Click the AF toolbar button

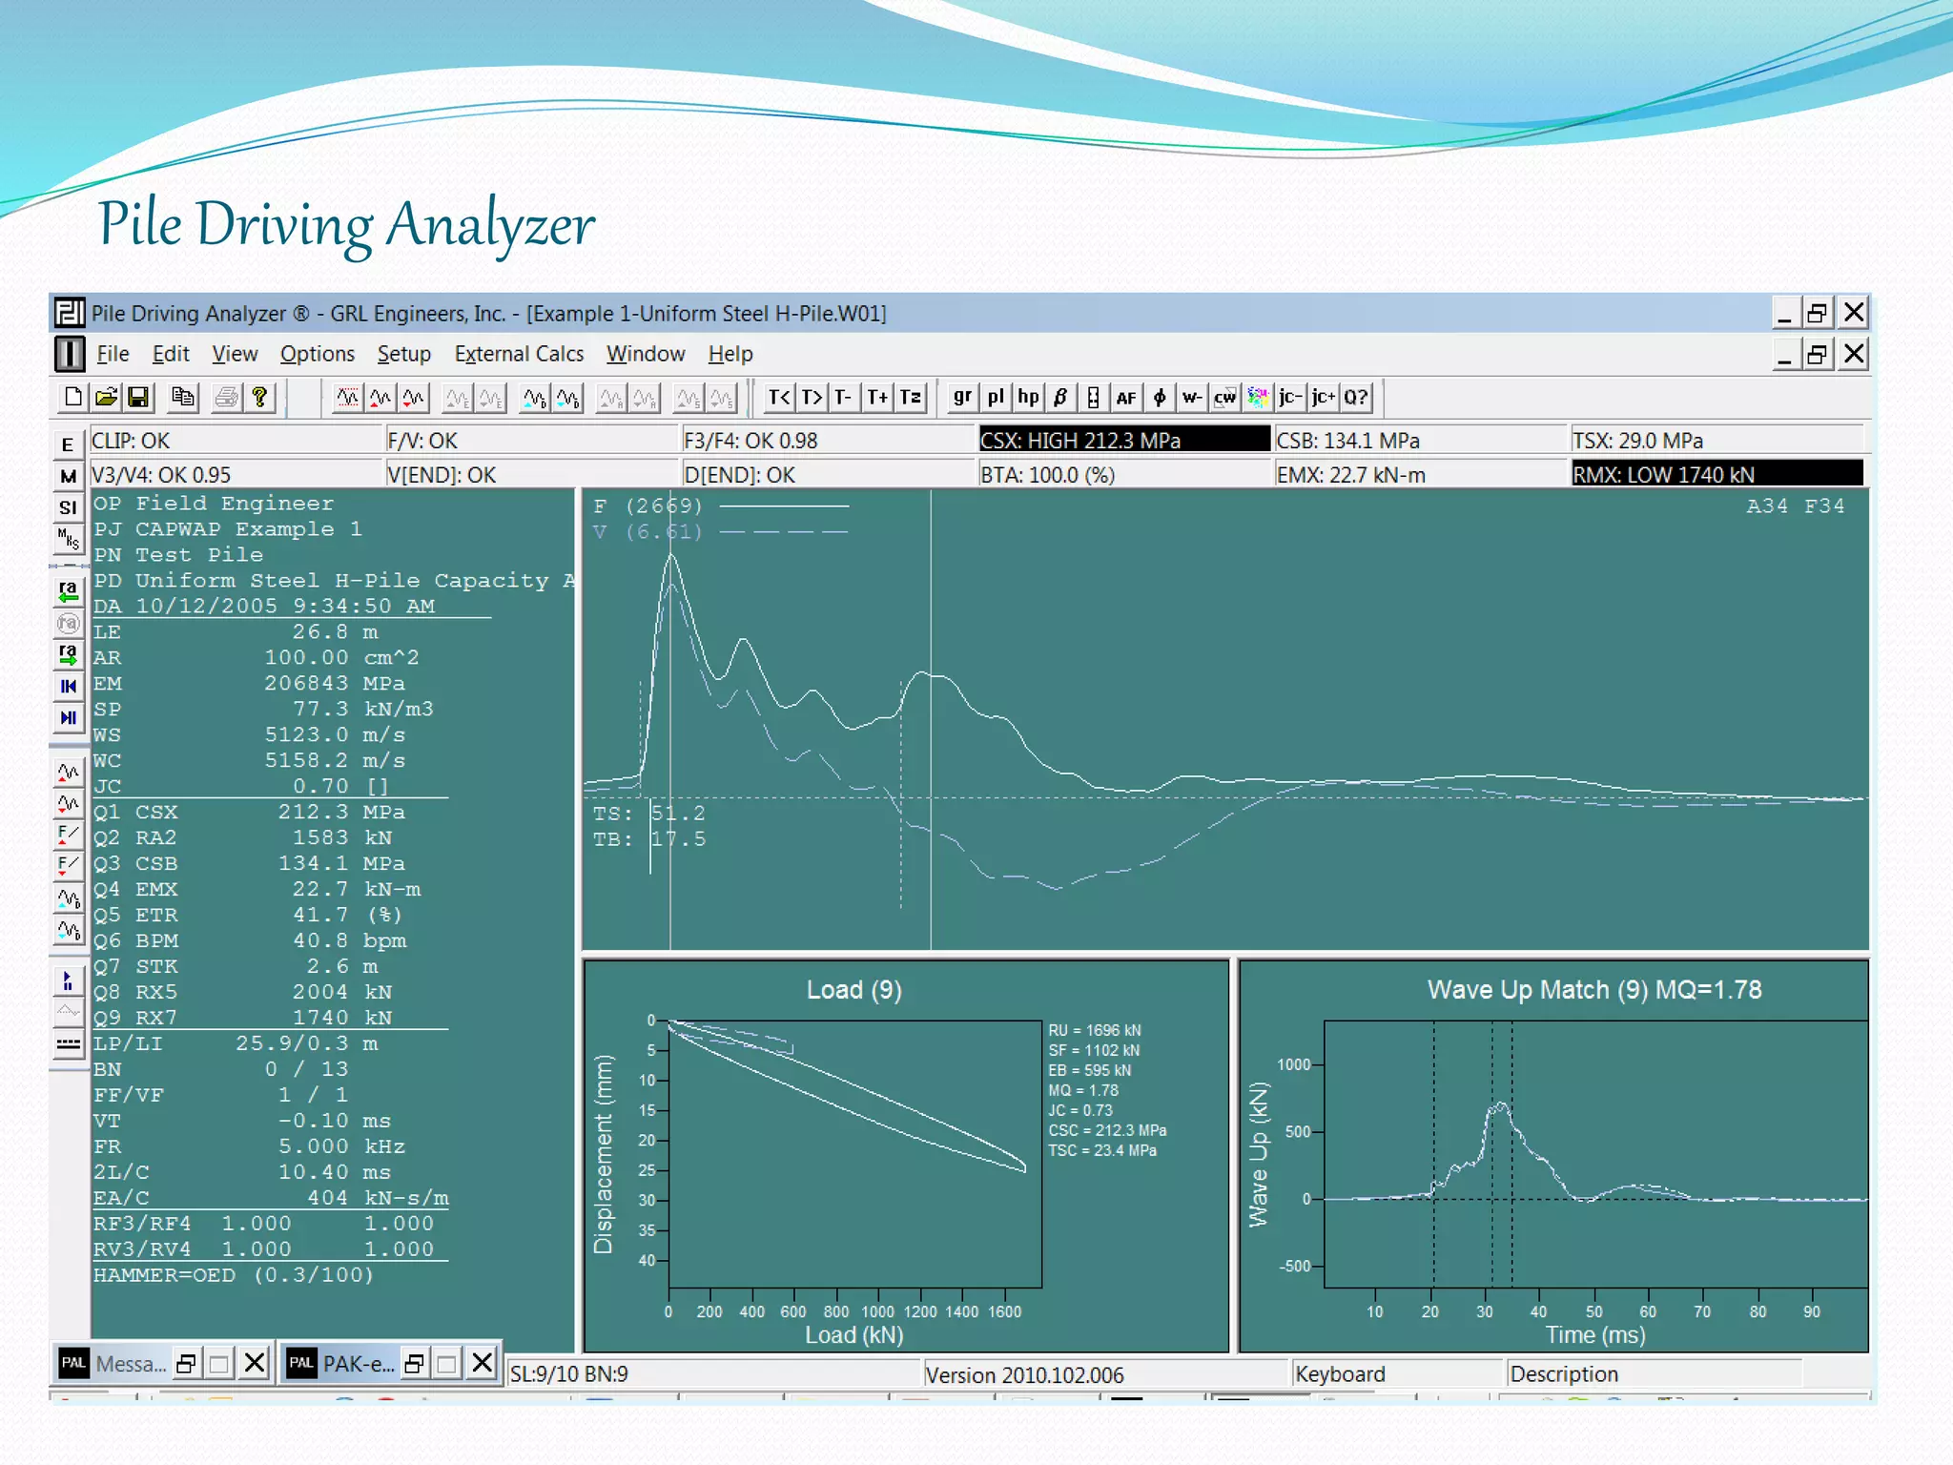click(x=1126, y=397)
